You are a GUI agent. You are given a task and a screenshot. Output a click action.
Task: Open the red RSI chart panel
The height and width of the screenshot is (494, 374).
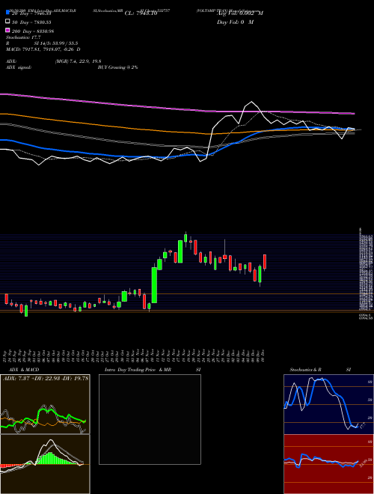click(328, 464)
